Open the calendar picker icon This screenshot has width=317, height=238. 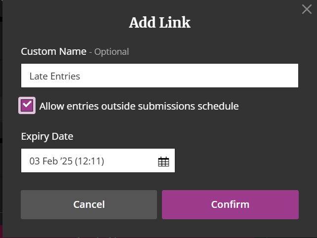(x=163, y=161)
